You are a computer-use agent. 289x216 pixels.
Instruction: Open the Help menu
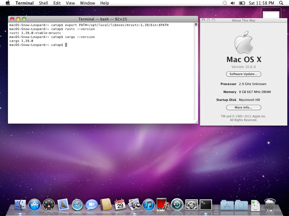click(x=105, y=3)
